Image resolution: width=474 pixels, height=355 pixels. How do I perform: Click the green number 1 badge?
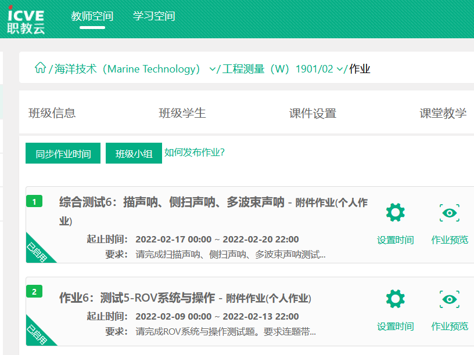[x=34, y=202]
